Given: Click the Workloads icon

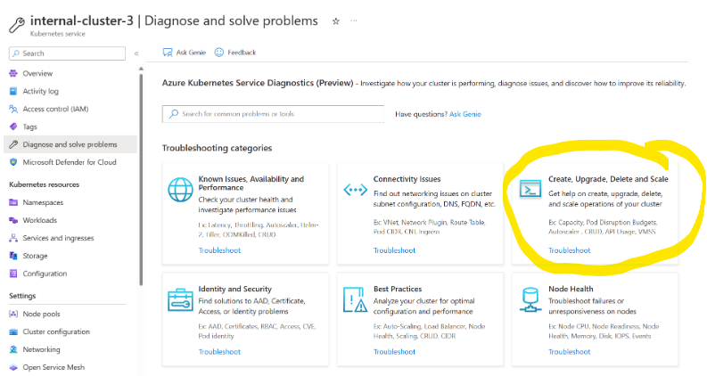Looking at the screenshot, I should (x=13, y=220).
